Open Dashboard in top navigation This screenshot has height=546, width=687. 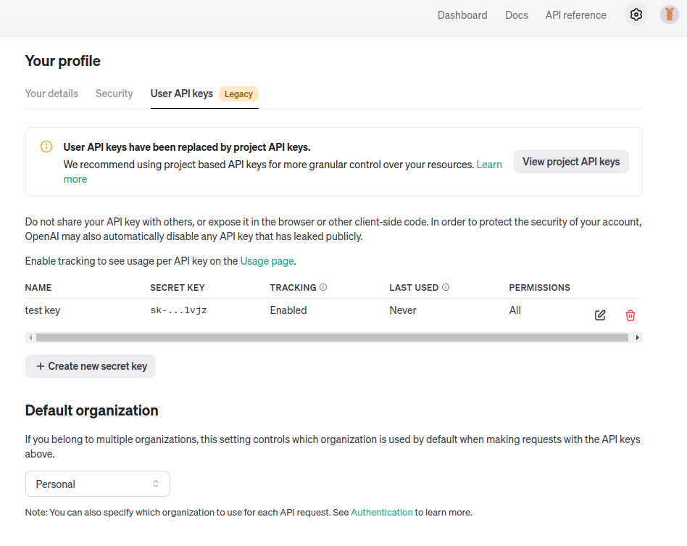click(462, 15)
